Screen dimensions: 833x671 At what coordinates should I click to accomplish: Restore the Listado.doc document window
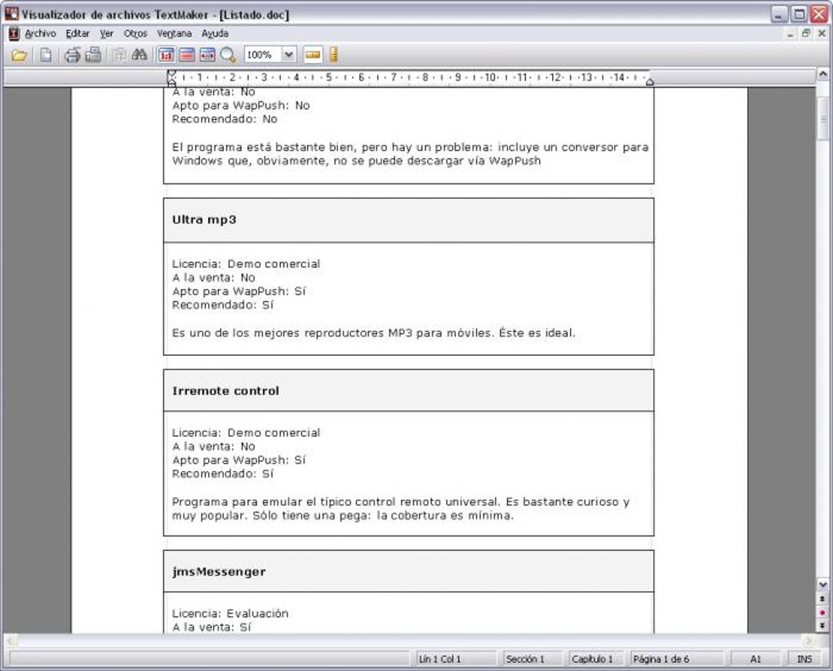(x=806, y=33)
